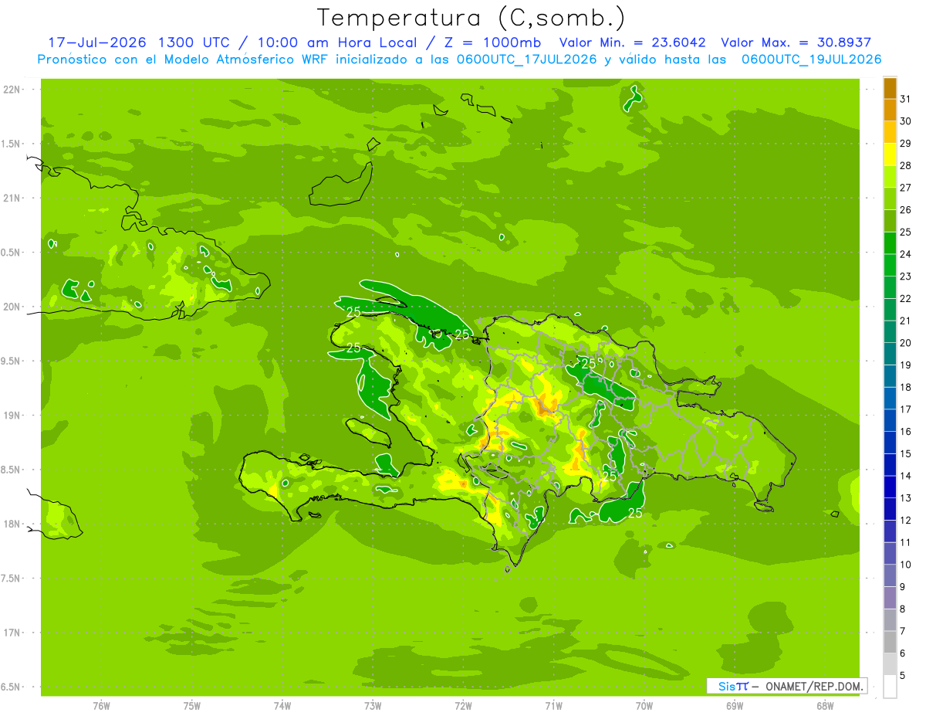Click the 68W longitude axis label
The height and width of the screenshot is (716, 926).
(825, 706)
